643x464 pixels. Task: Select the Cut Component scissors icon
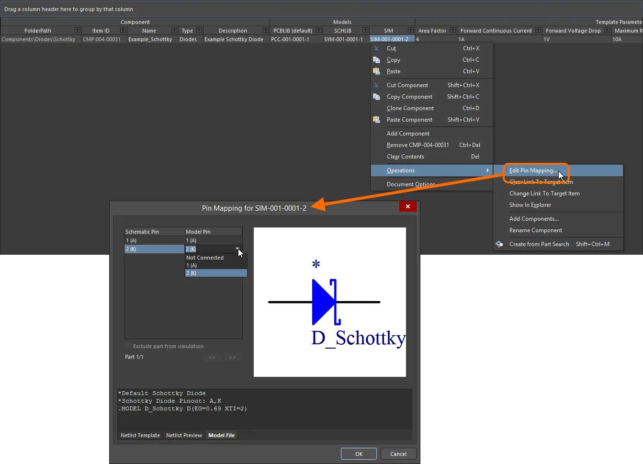(377, 85)
